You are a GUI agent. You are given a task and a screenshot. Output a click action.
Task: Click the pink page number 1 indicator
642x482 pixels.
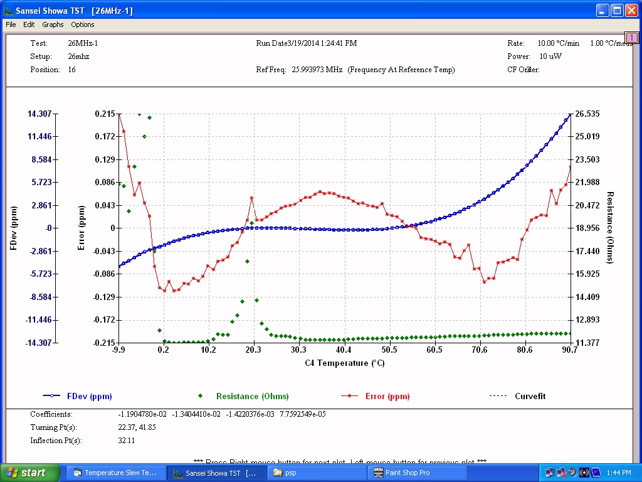point(631,38)
